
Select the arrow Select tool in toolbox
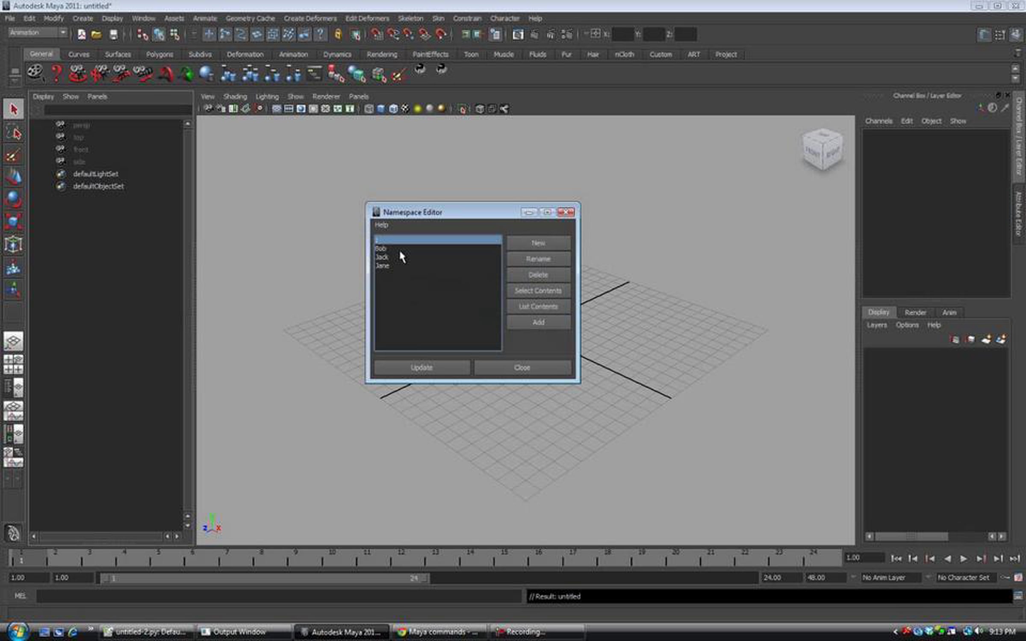pyautogui.click(x=13, y=109)
